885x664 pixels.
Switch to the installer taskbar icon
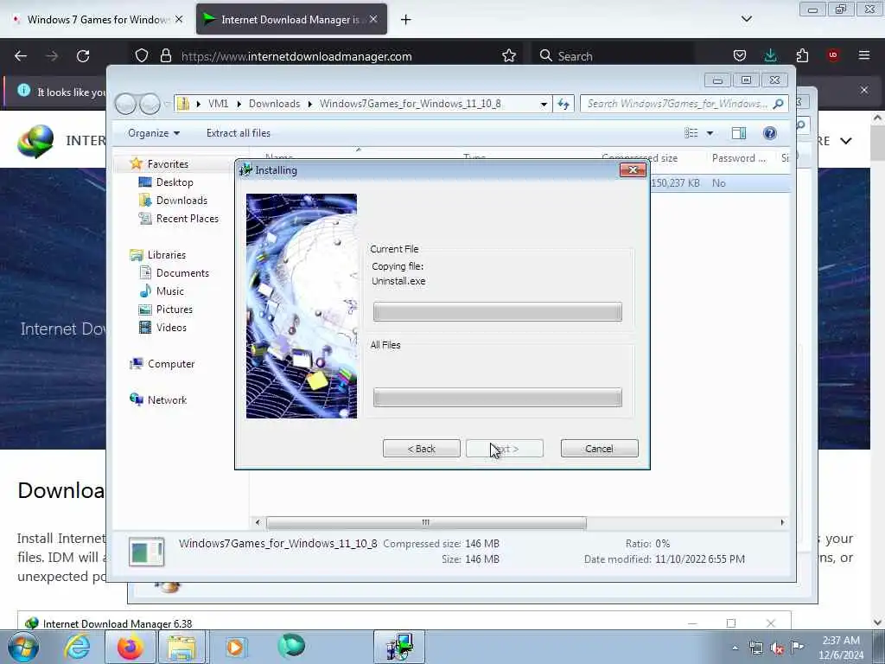[x=399, y=647]
